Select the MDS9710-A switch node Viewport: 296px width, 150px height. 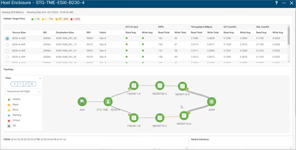coord(184,116)
